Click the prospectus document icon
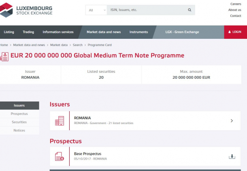Viewport: 247px width, 171px height. [60, 156]
